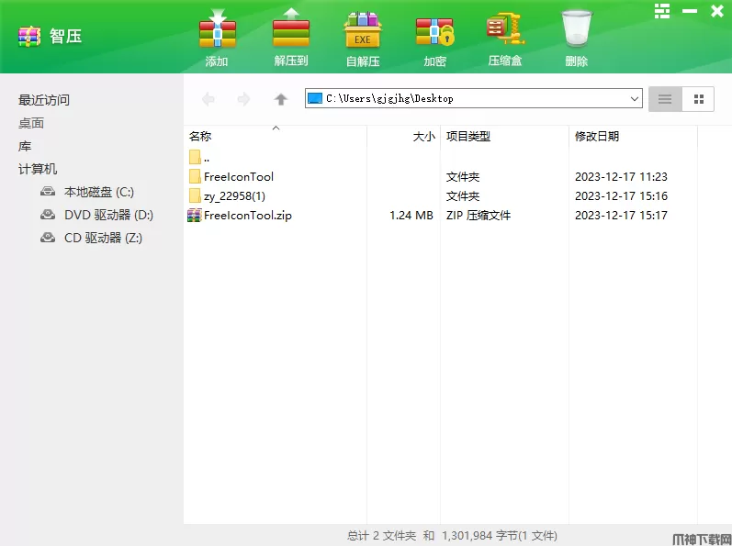This screenshot has height=546, width=732.
Task: Go up one folder with up arrow
Action: pyautogui.click(x=281, y=99)
